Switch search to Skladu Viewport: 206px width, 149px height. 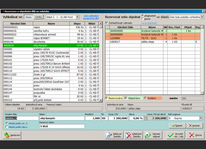[x=29, y=17]
